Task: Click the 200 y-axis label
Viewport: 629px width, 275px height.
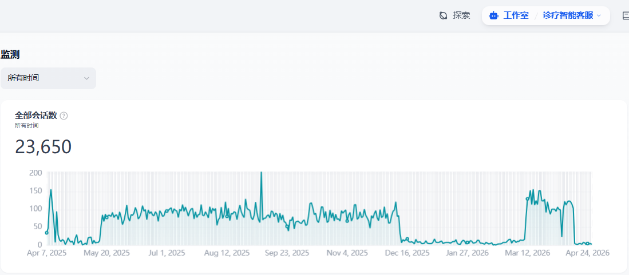Action: pos(35,173)
